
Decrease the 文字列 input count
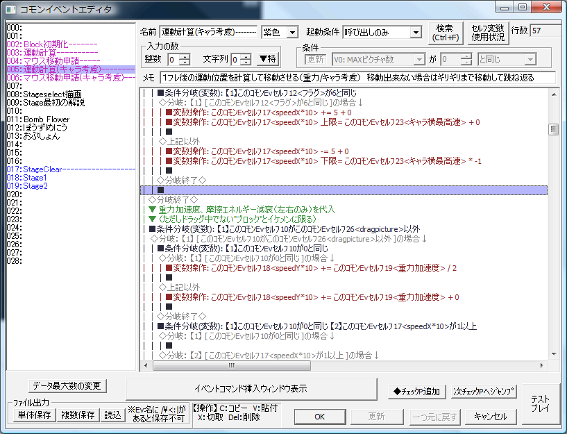coord(246,62)
